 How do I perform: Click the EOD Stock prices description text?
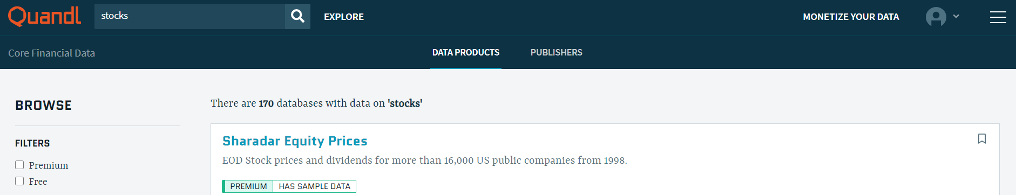click(x=424, y=161)
